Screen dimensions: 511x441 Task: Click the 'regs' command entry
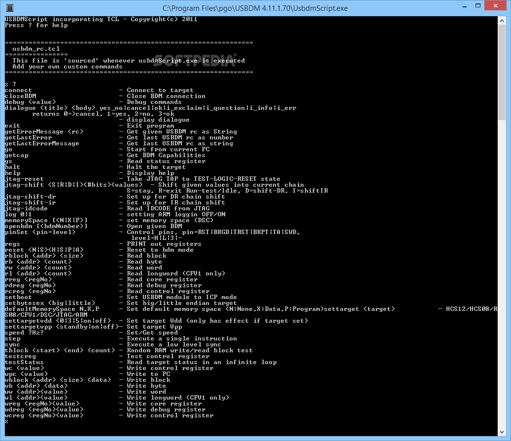coord(12,244)
